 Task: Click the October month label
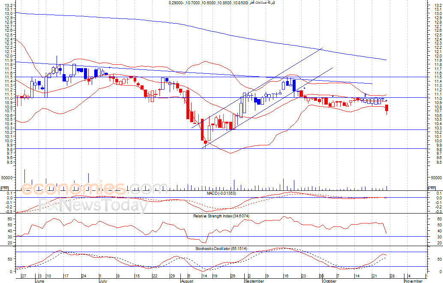coord(329,281)
